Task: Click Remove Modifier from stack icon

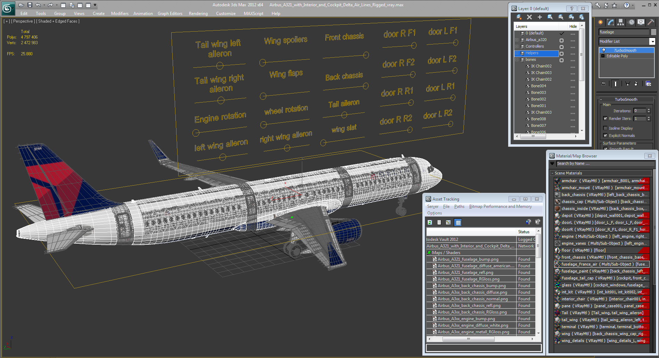Action: click(636, 84)
